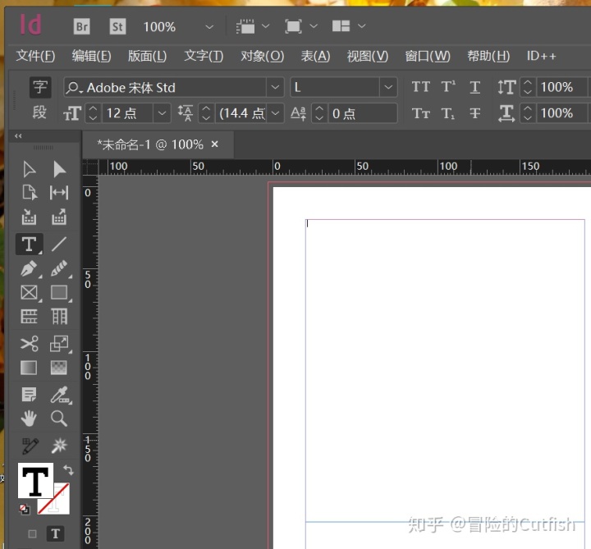The width and height of the screenshot is (591, 549).
Task: Open the 文字(T) menu
Action: (x=204, y=56)
